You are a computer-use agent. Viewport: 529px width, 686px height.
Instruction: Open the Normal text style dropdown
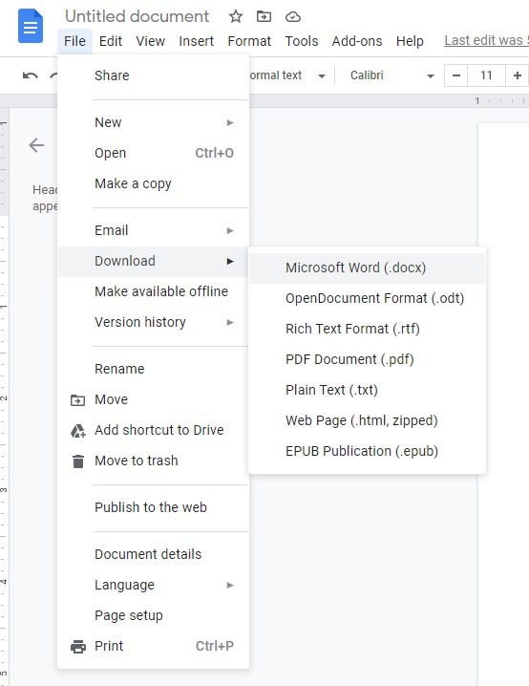(288, 75)
